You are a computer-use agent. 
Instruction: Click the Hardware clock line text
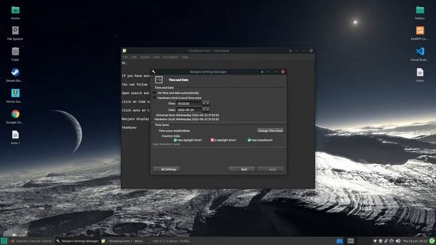tap(187, 119)
